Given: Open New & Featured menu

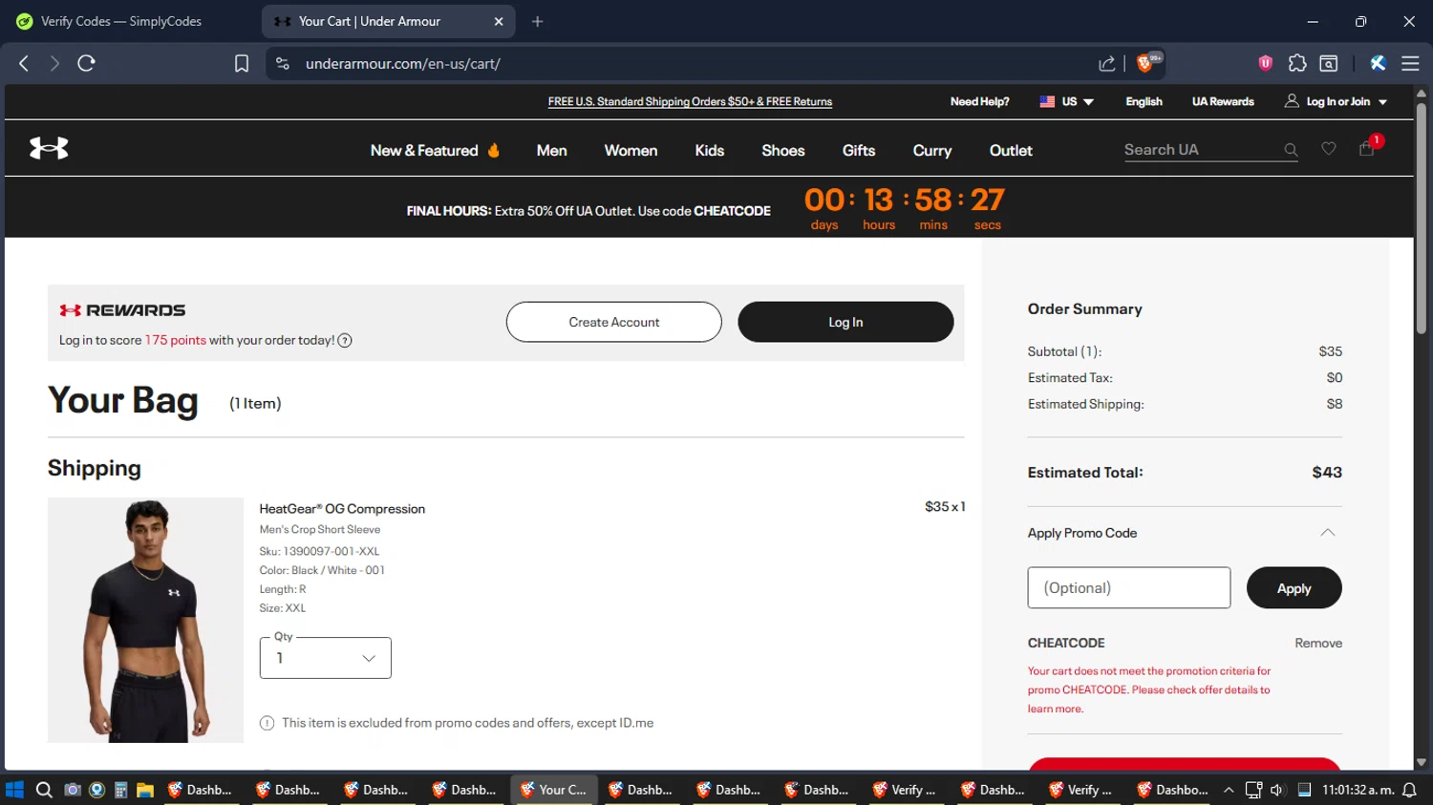Looking at the screenshot, I should [x=435, y=150].
